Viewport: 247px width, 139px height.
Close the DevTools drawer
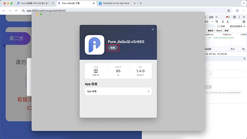pyautogui.click(x=244, y=58)
